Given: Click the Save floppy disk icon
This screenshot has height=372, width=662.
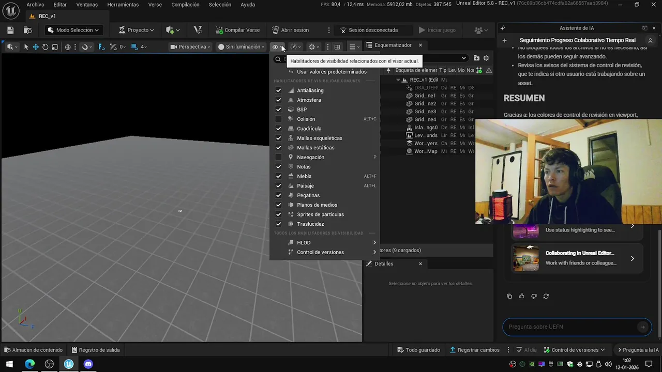Looking at the screenshot, I should (10, 30).
